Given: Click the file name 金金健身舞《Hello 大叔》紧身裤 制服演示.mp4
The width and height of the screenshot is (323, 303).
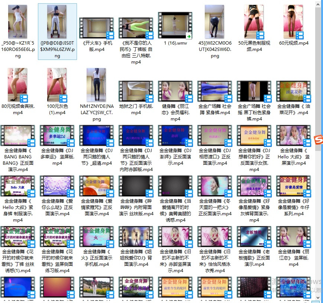Looking at the screenshot, I should [x=18, y=210].
